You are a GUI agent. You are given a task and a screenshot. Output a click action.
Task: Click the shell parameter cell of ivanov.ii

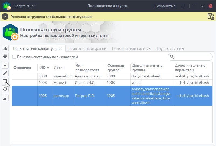tap(193, 83)
